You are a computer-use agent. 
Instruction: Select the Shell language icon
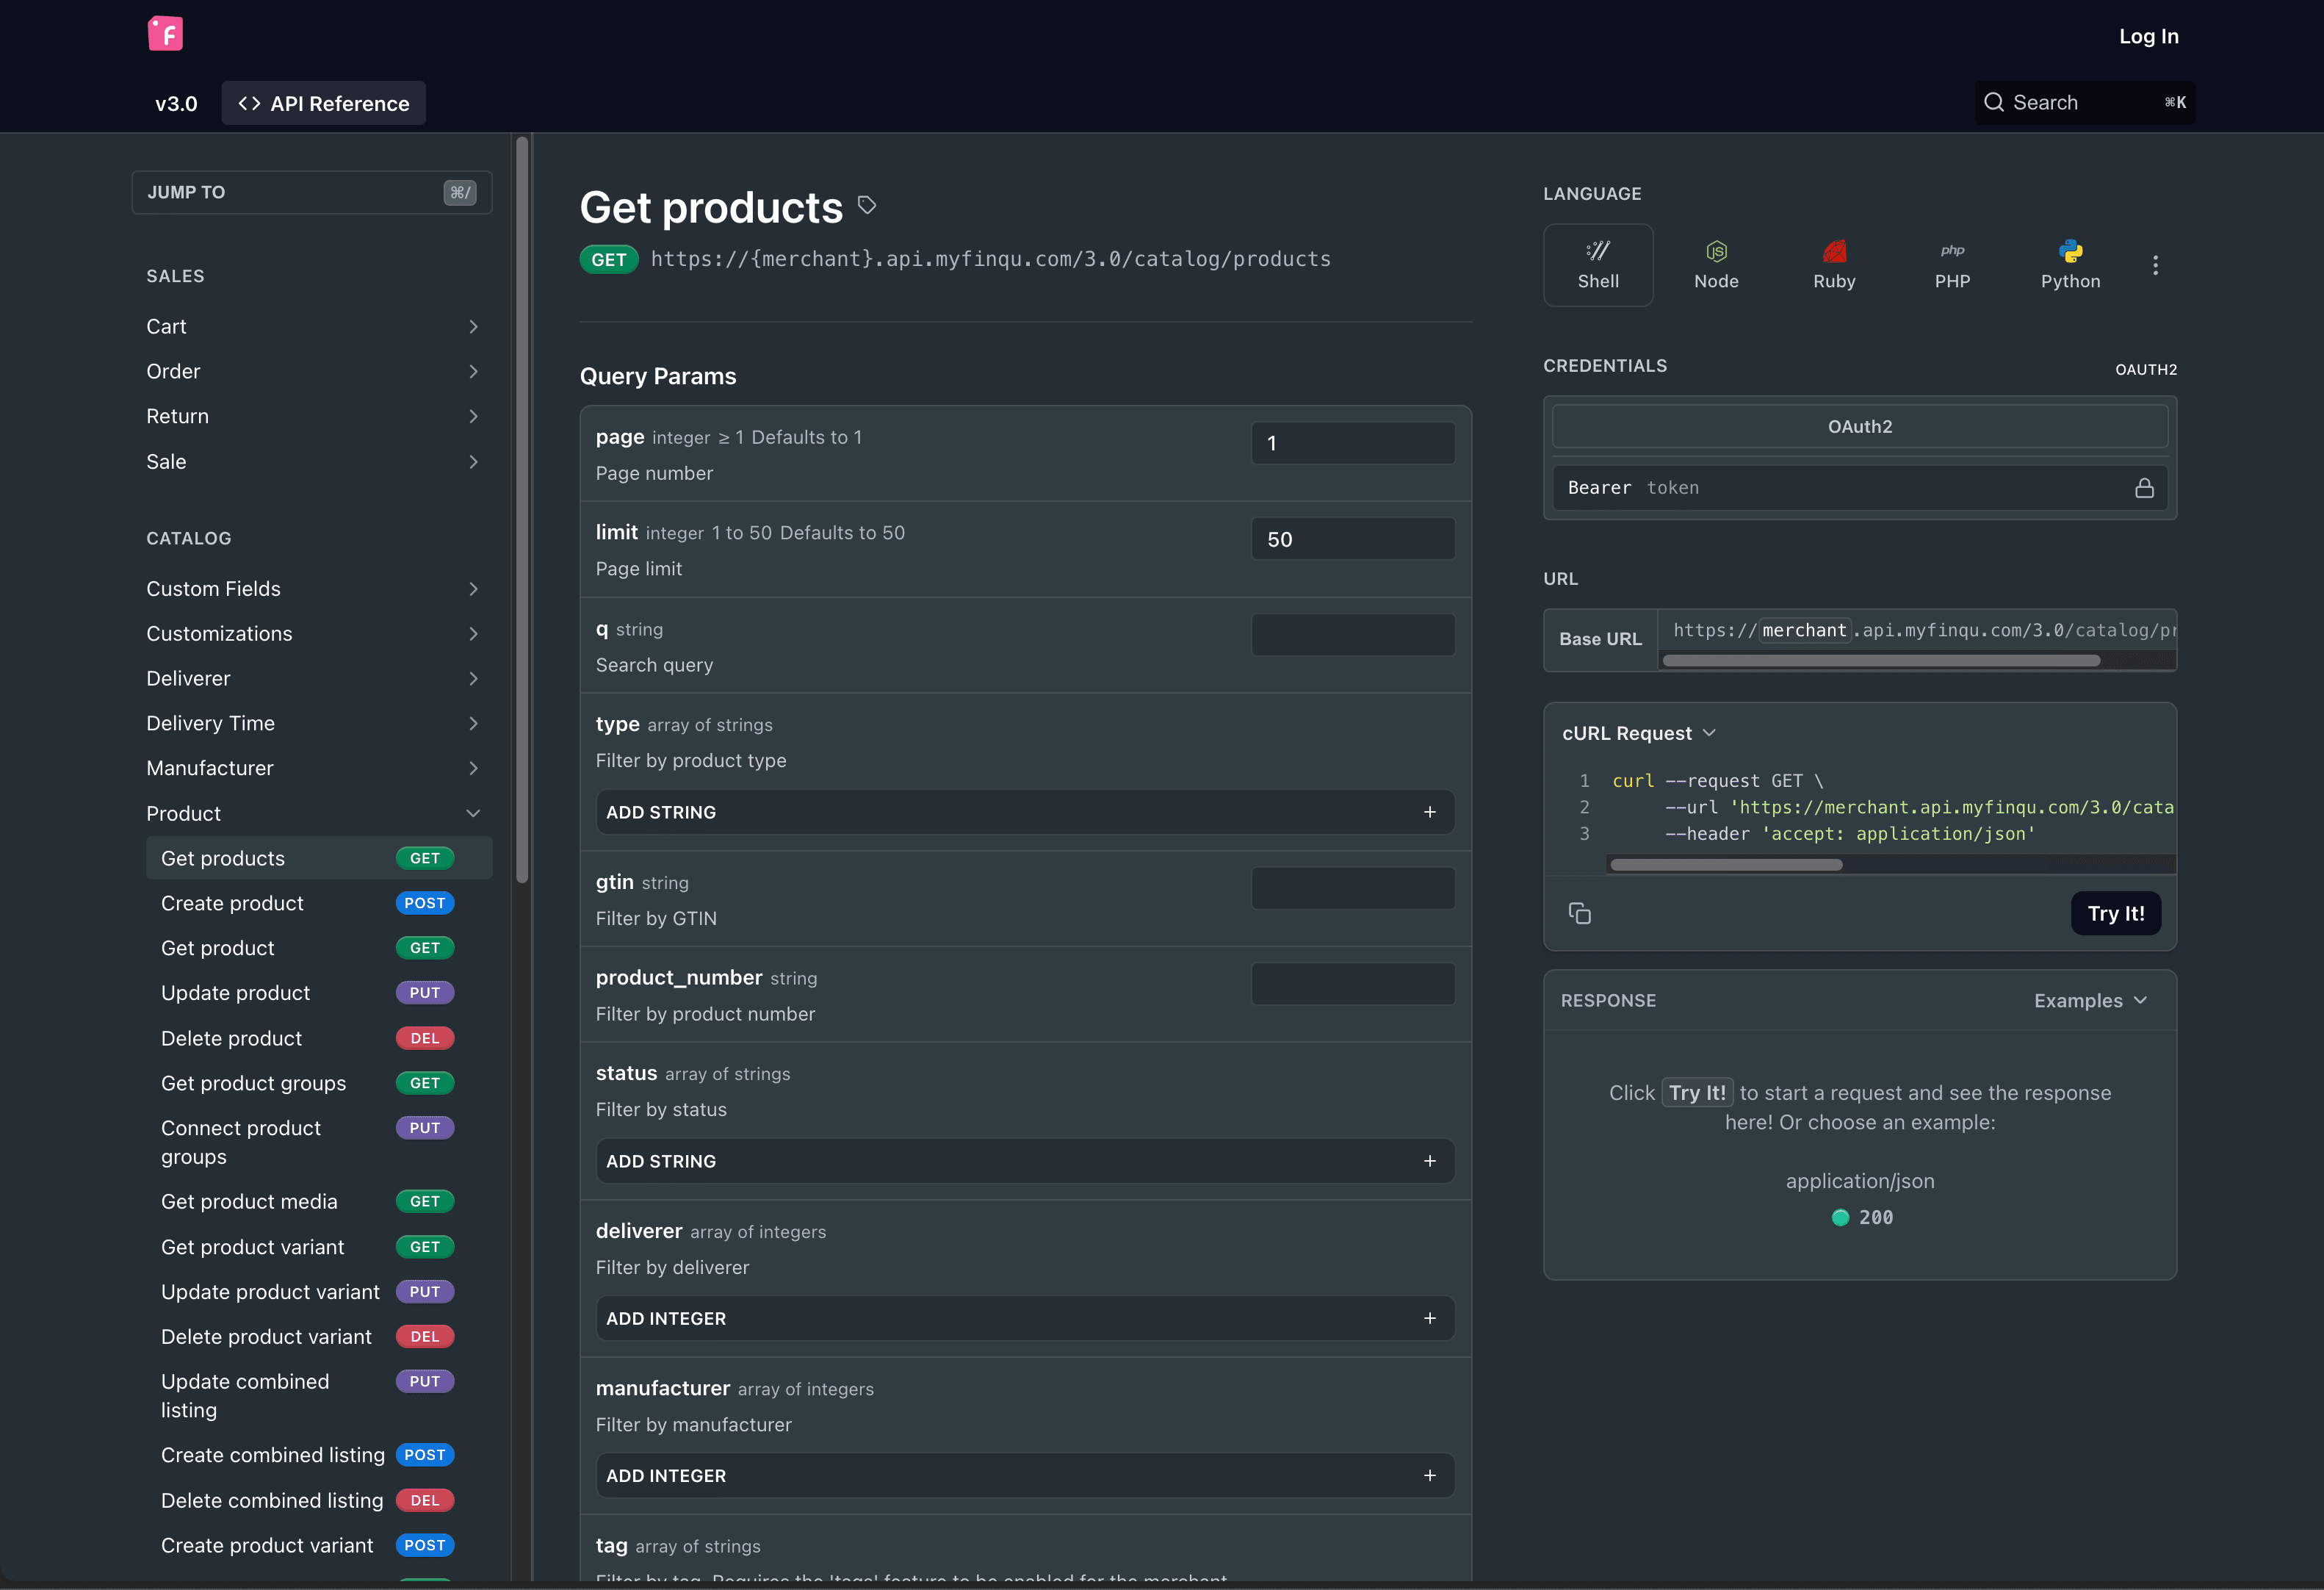point(1597,263)
